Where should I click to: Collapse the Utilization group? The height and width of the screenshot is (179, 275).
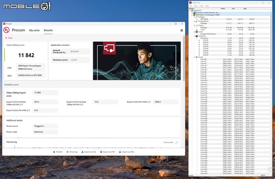(194, 36)
